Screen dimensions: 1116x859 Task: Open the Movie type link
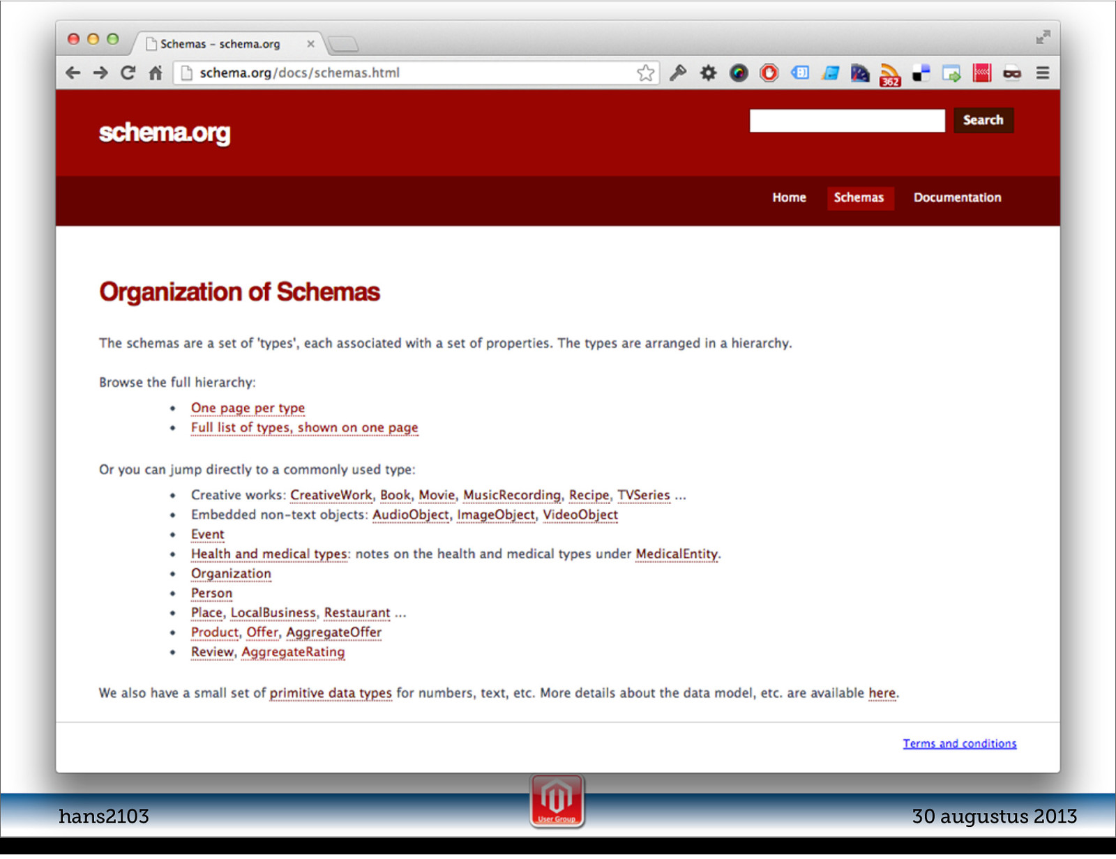[x=437, y=495]
